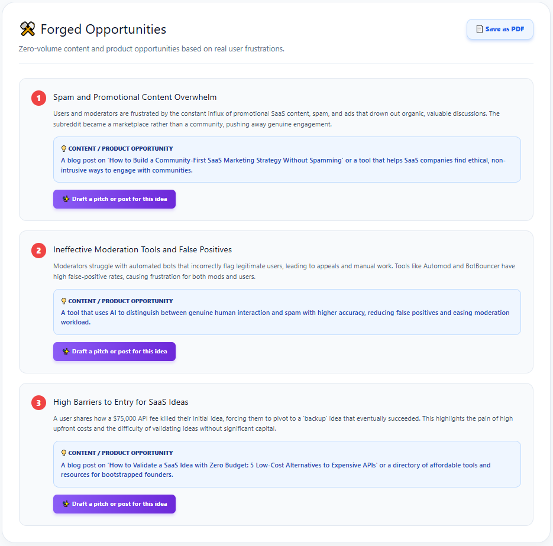Image resolution: width=553 pixels, height=546 pixels.
Task: Click the crossed hammers Forged Opportunities icon
Action: point(28,29)
